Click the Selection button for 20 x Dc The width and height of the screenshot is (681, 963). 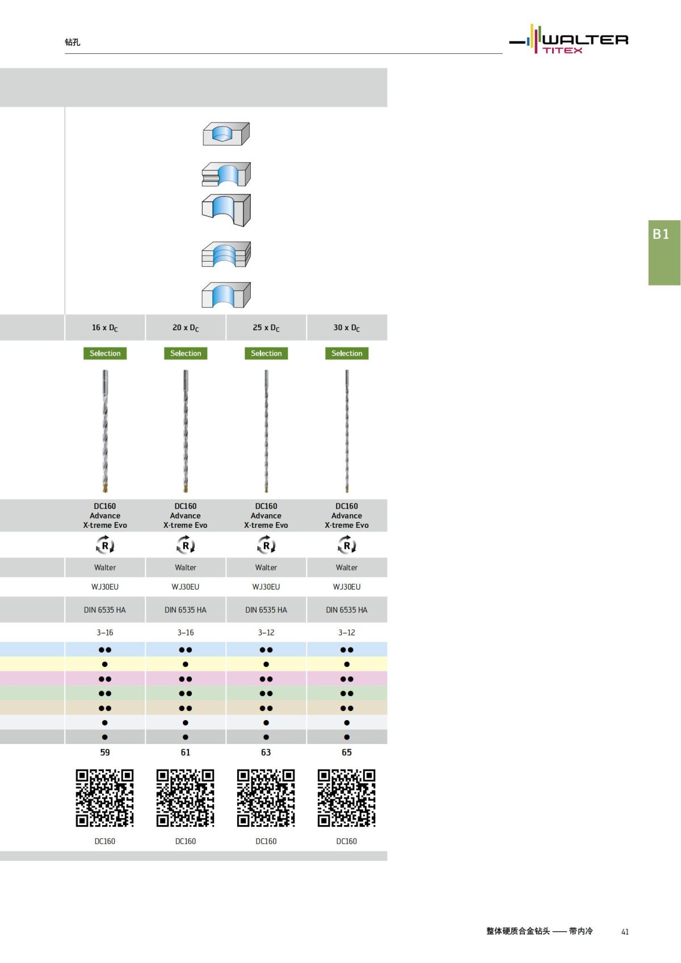[186, 353]
